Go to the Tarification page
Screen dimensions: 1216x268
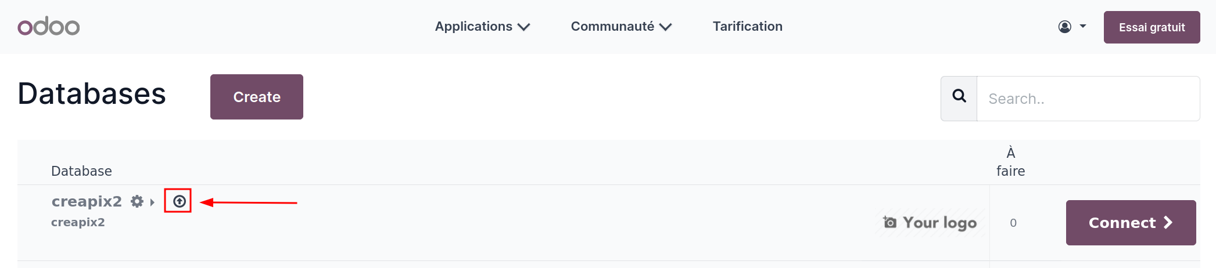coord(747,27)
